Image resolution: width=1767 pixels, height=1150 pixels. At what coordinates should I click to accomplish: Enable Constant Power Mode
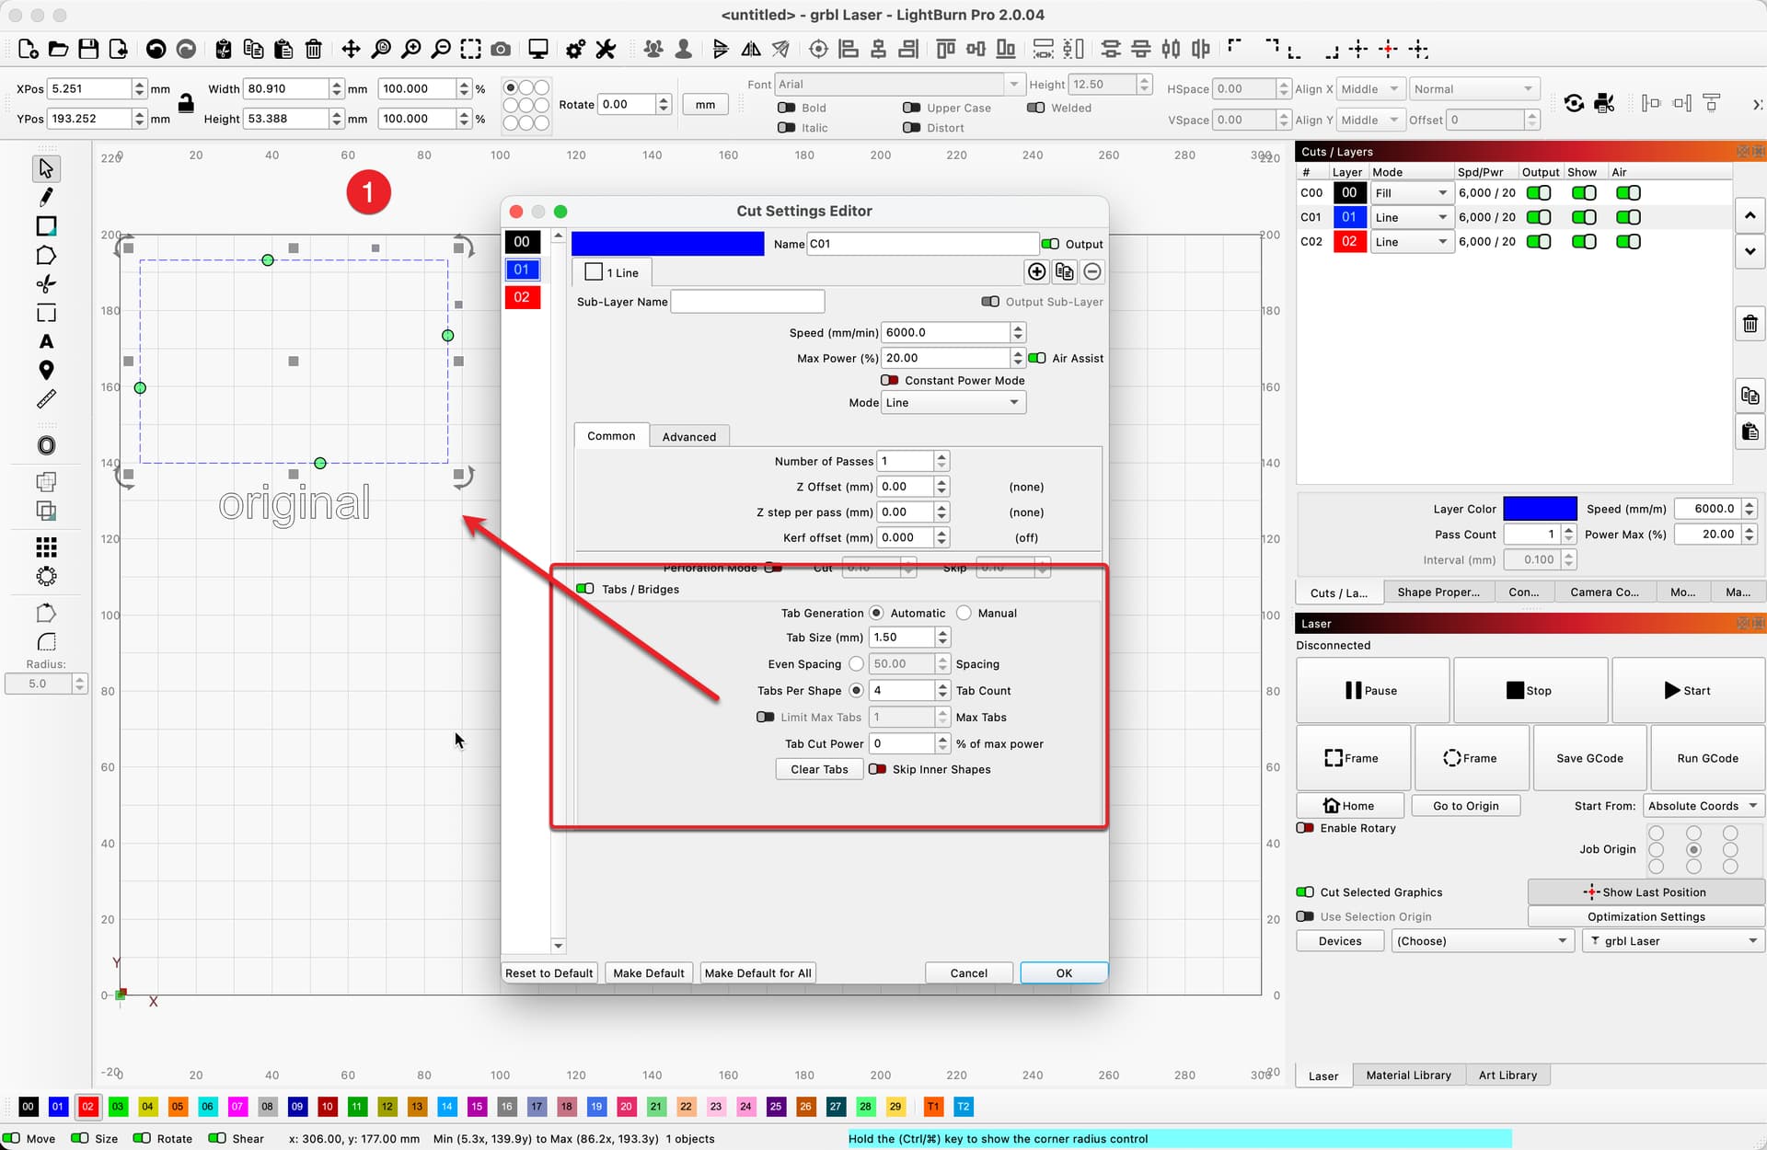click(x=889, y=380)
